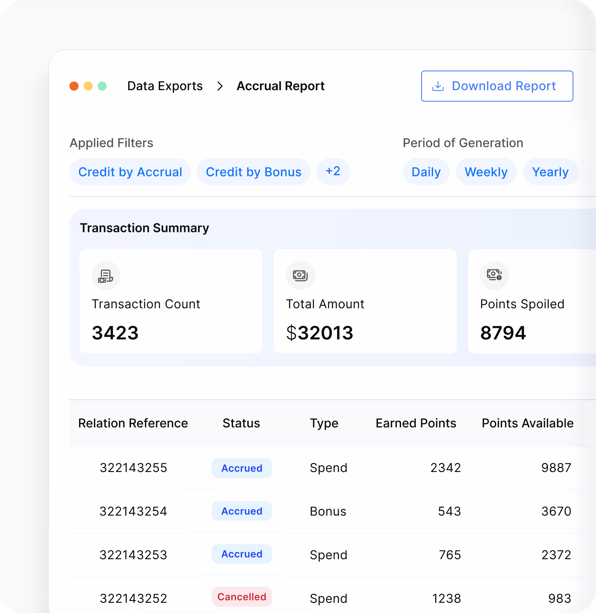Screen dimensions: 596x613
Task: Click the download arrow icon
Action: (x=438, y=87)
